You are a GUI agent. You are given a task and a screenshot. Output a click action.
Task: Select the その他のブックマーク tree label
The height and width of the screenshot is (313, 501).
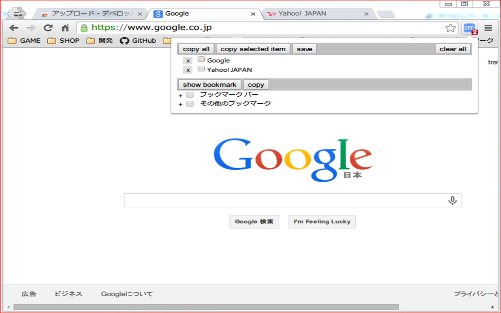(236, 104)
